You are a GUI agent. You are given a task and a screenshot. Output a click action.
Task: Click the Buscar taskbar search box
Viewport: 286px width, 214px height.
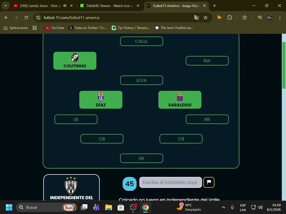[47, 207]
